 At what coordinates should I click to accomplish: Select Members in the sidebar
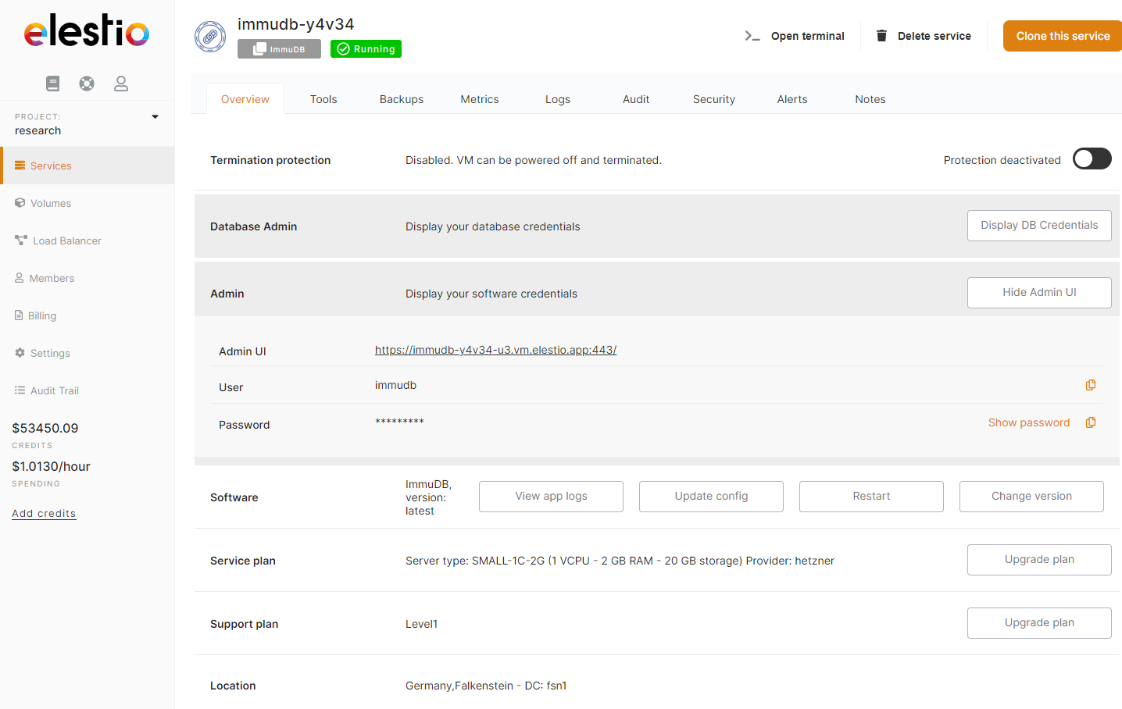(88, 278)
